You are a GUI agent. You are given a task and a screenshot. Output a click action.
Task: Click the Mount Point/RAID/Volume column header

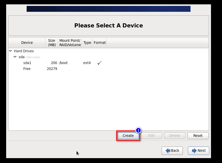70,43
